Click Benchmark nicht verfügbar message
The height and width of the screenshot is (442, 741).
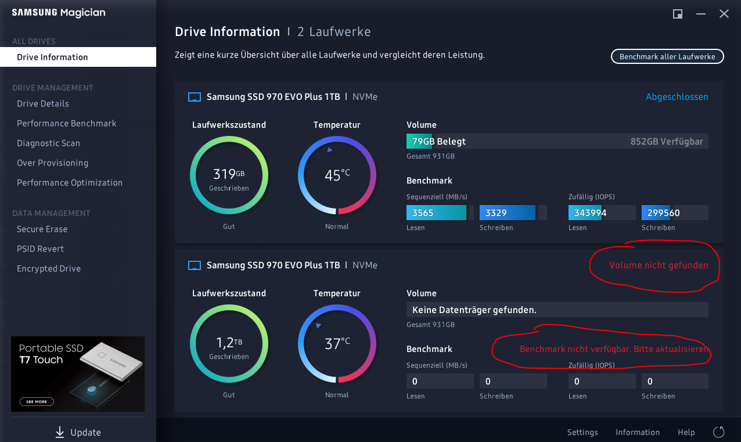click(x=614, y=349)
